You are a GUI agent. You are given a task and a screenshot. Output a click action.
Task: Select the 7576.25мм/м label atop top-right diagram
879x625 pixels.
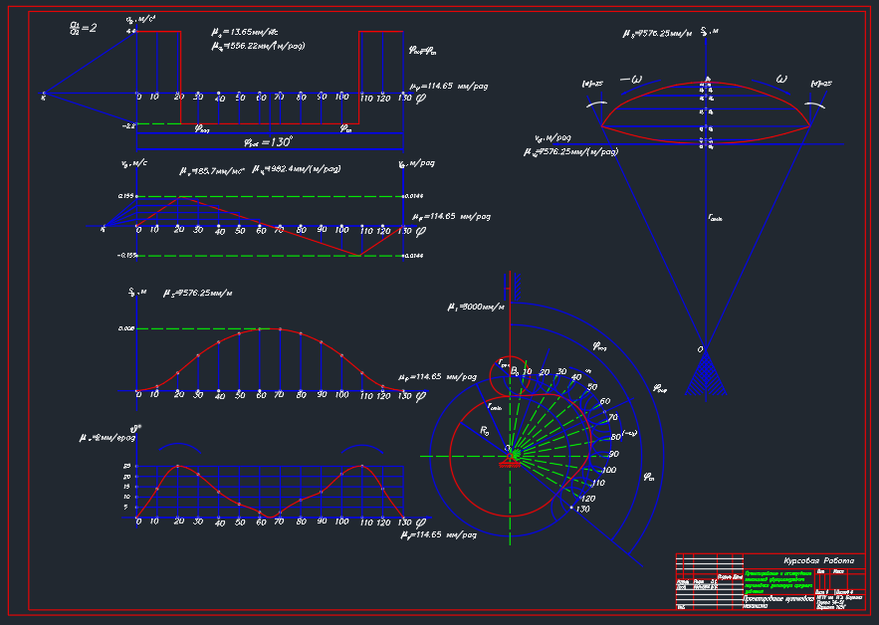pos(657,34)
